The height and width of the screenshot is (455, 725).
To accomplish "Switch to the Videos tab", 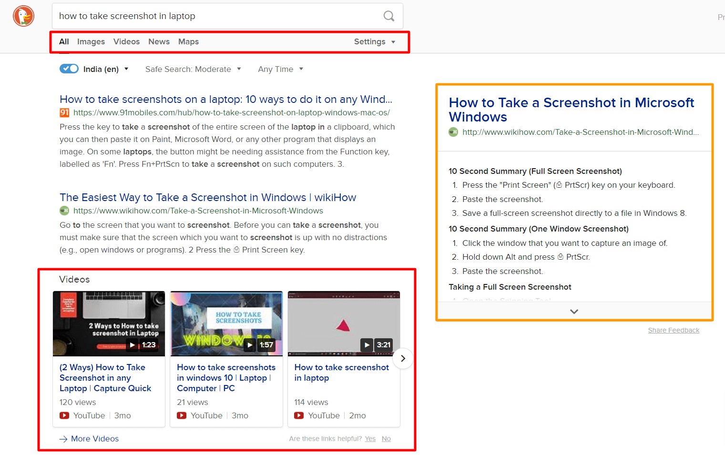I will tap(127, 42).
